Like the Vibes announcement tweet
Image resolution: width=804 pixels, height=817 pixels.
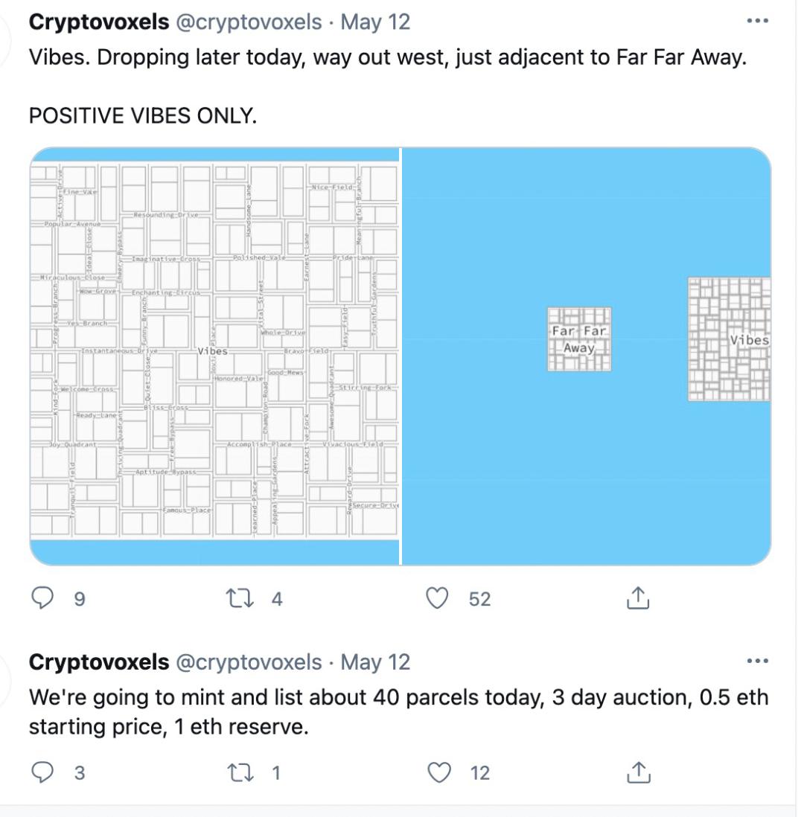pyautogui.click(x=439, y=597)
